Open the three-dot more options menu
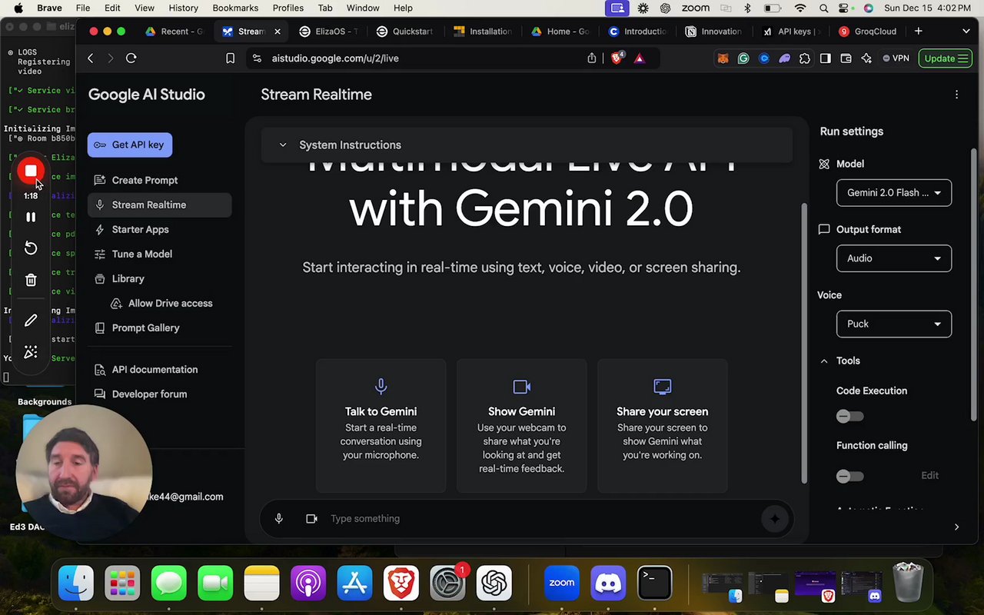984x615 pixels. 956,95
